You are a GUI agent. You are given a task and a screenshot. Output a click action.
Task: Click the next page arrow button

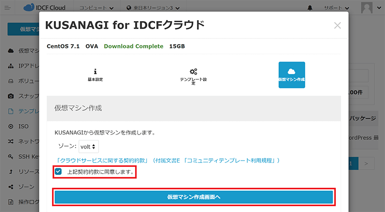[x=367, y=163]
